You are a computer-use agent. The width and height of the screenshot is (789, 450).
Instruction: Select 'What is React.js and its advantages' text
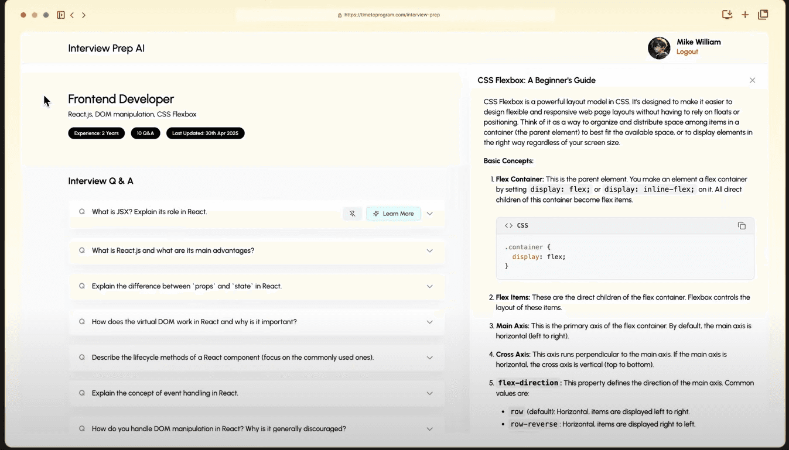(173, 250)
